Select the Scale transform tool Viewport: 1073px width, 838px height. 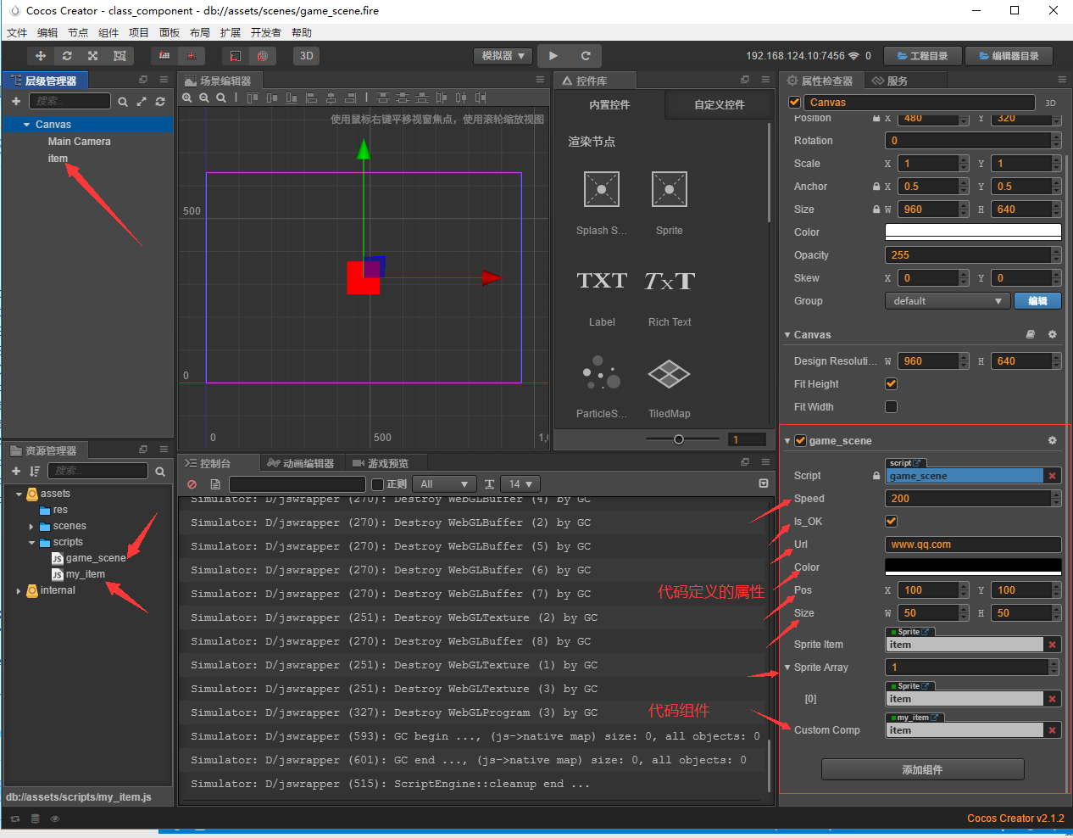point(93,55)
